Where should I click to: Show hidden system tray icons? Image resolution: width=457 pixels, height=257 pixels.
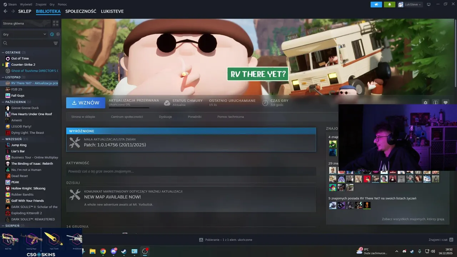point(396,251)
